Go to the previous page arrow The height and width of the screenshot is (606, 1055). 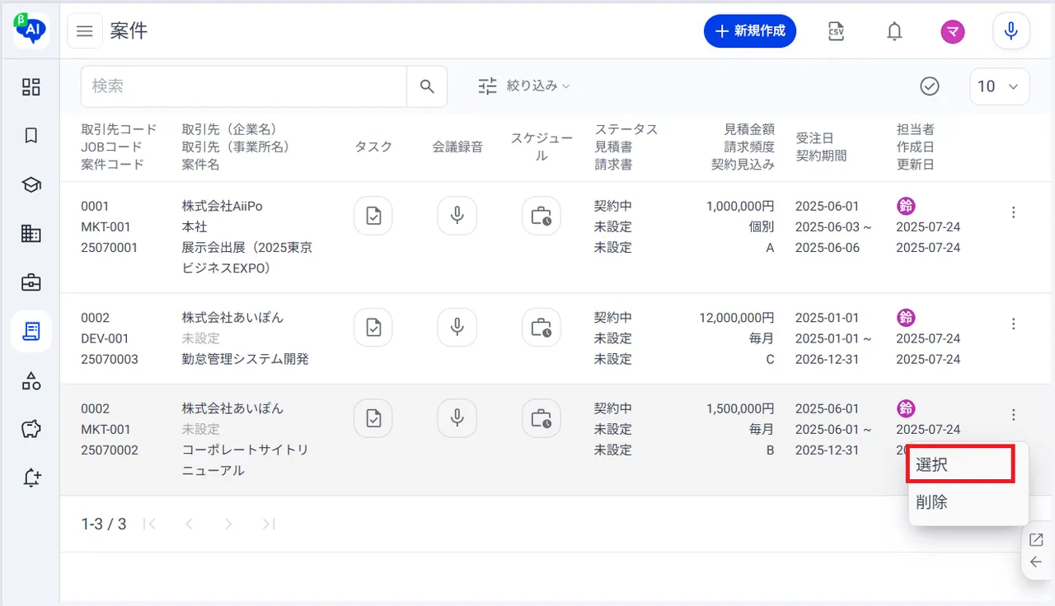click(x=189, y=524)
